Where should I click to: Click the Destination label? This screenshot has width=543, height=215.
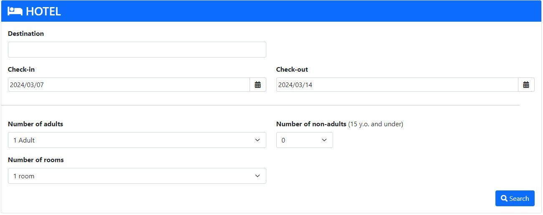[26, 34]
